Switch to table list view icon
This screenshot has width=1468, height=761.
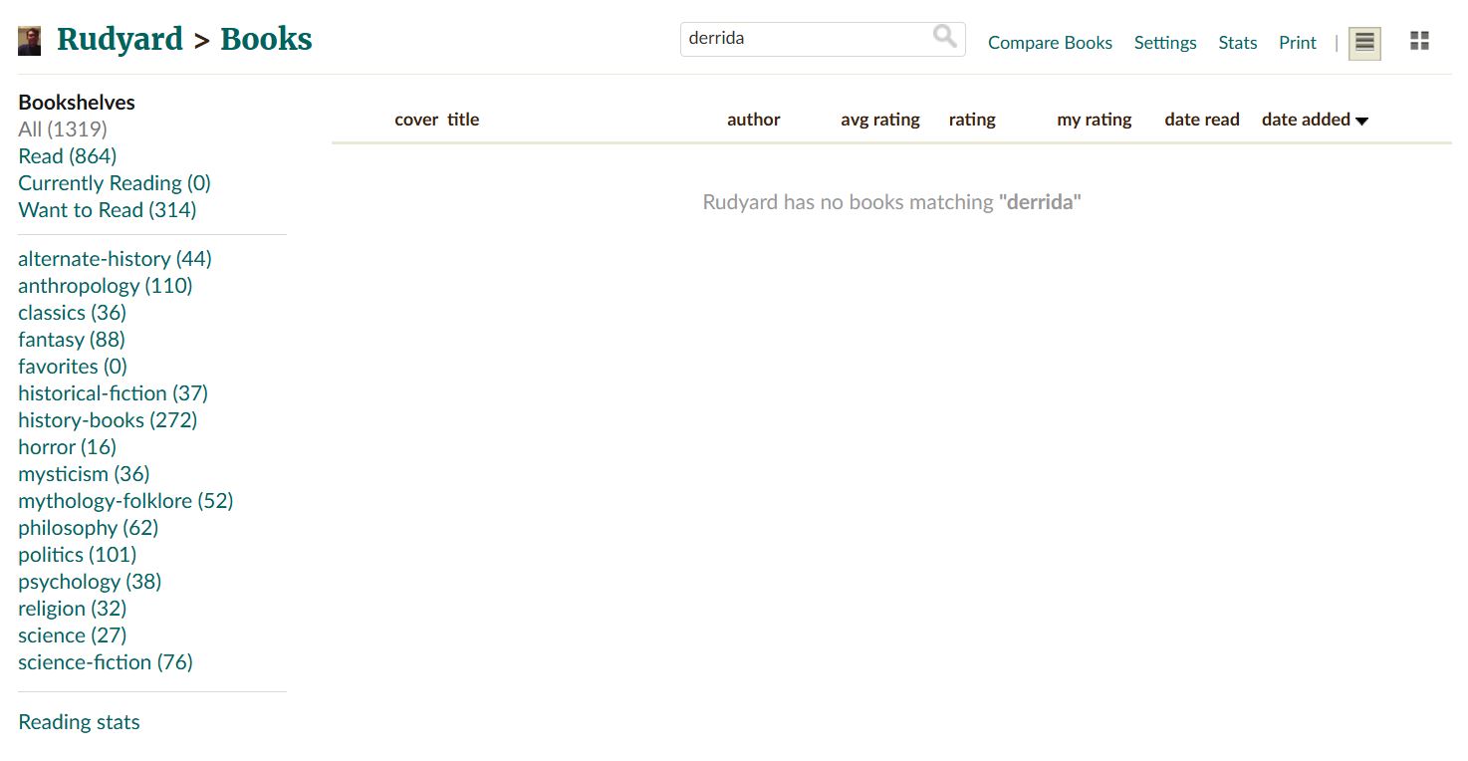[1364, 43]
